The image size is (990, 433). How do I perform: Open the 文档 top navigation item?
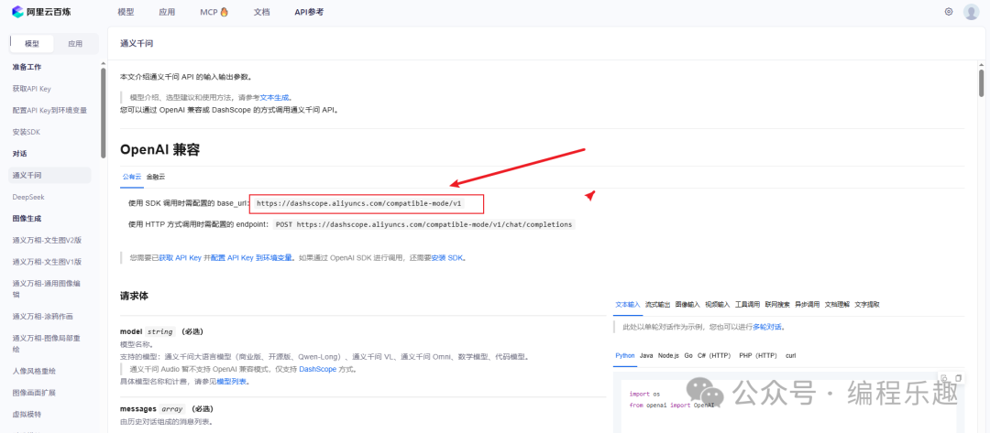tap(261, 11)
